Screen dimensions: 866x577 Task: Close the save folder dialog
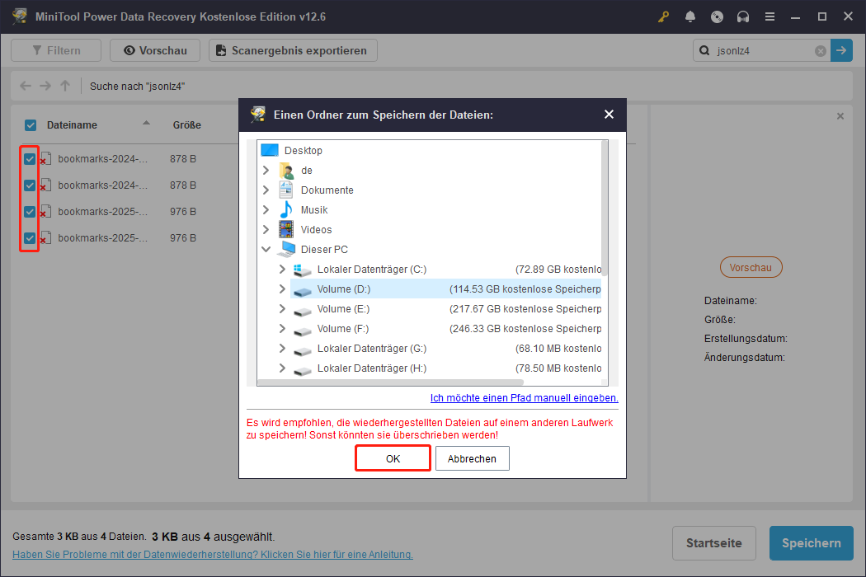[609, 115]
